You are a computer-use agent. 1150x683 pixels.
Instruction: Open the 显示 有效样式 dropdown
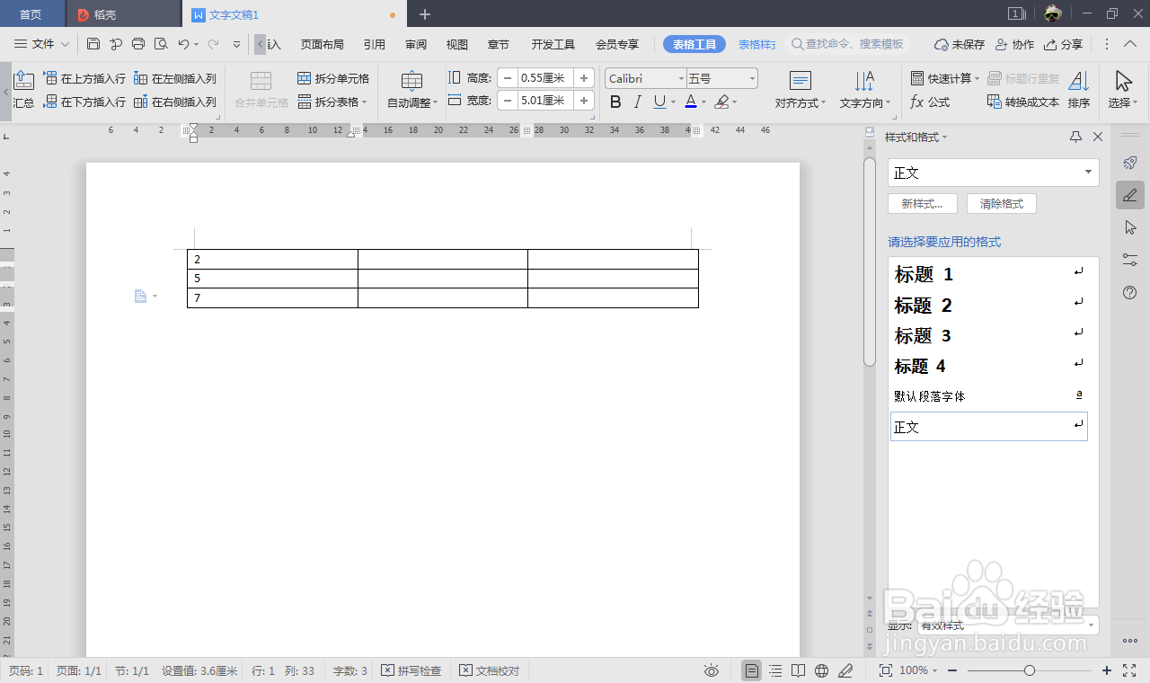(x=1007, y=625)
